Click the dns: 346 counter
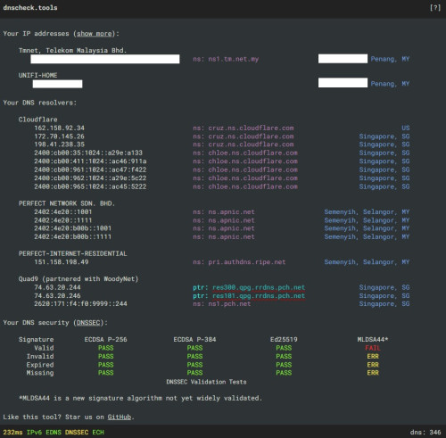Viewport: 446px width, 438px height. pyautogui.click(x=425, y=433)
